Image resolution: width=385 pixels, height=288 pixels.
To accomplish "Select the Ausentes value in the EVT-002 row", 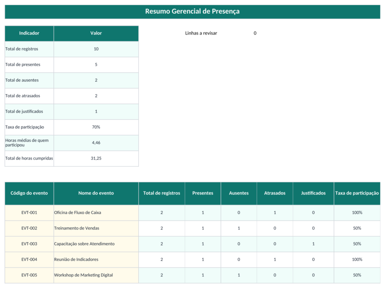I will pos(239,228).
